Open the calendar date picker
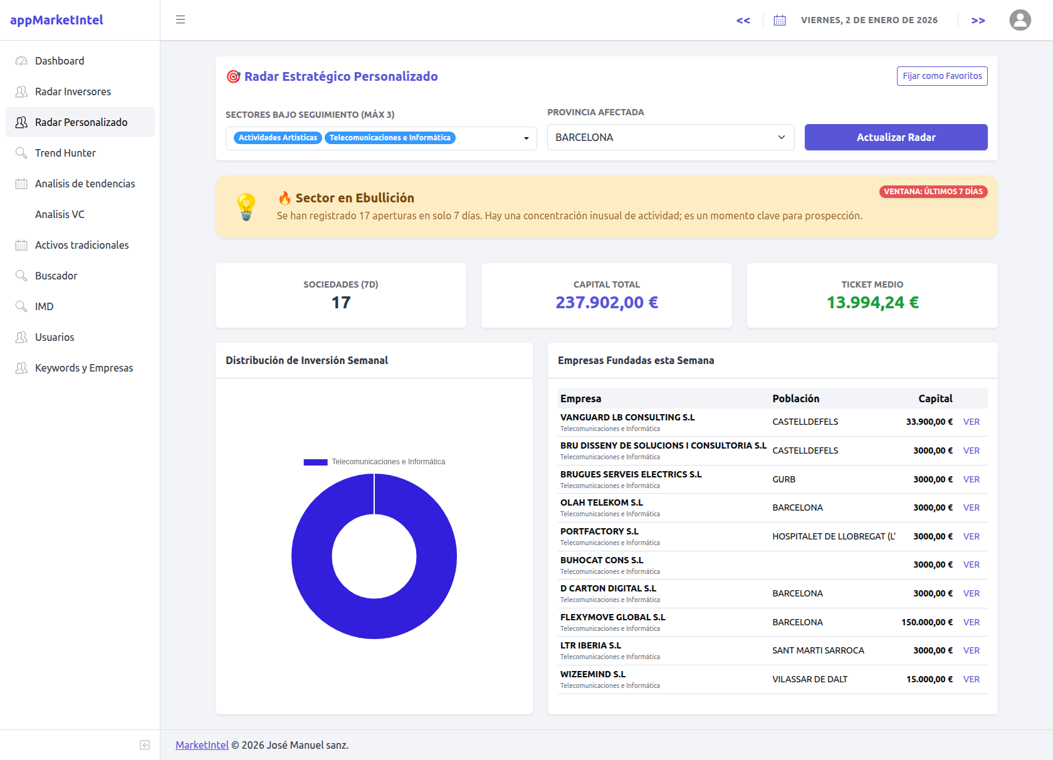The image size is (1053, 760). [779, 19]
